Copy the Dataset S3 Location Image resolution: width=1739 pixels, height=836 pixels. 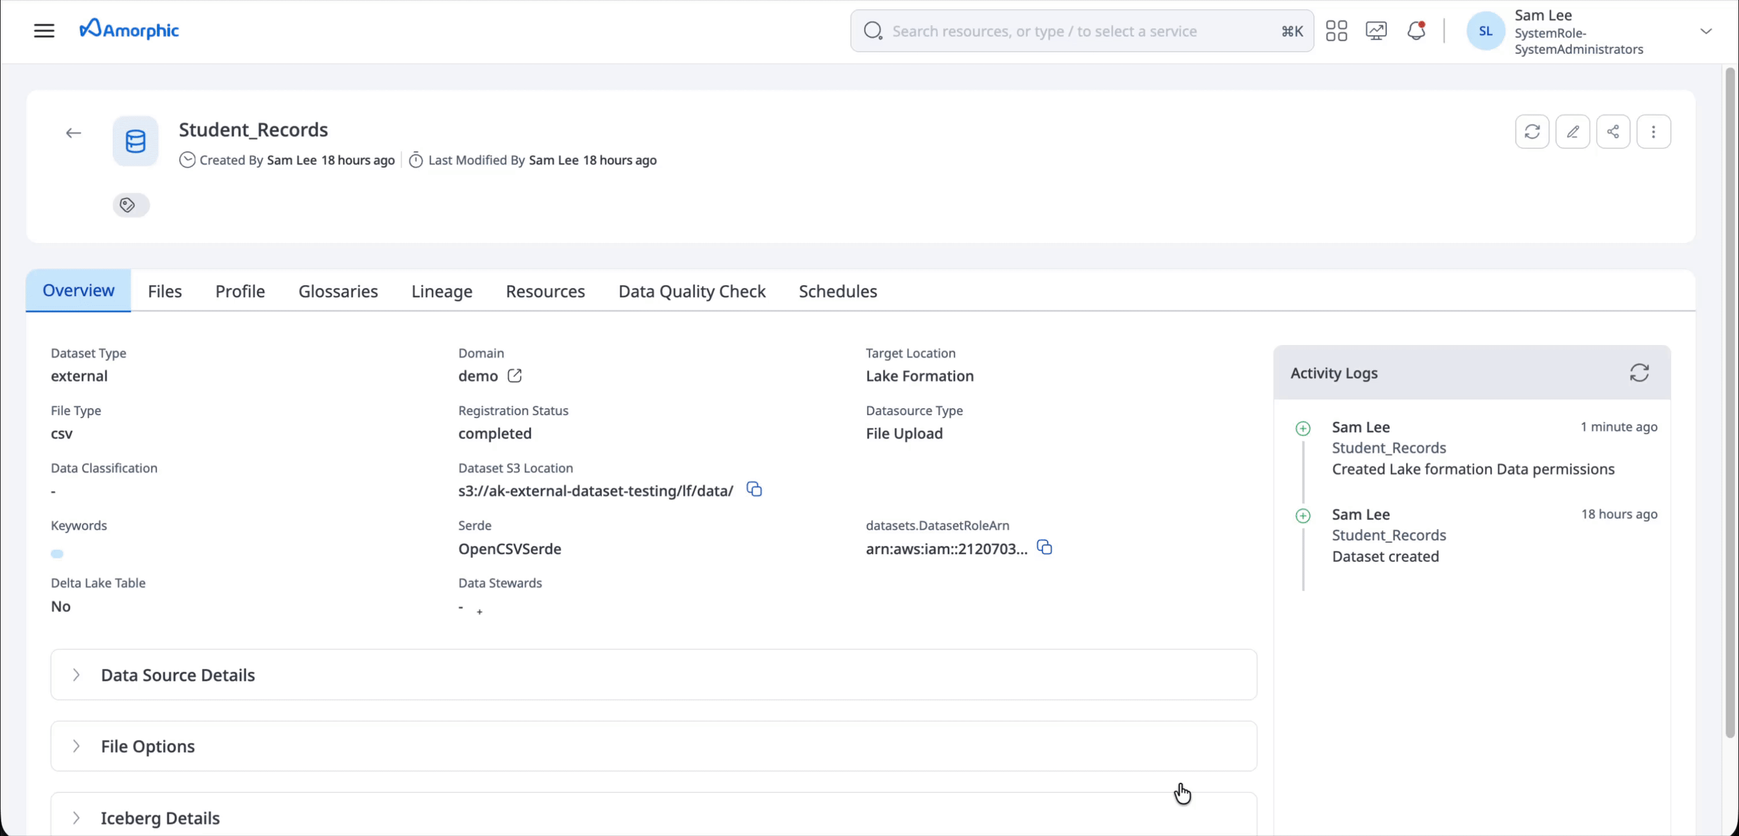click(x=754, y=489)
